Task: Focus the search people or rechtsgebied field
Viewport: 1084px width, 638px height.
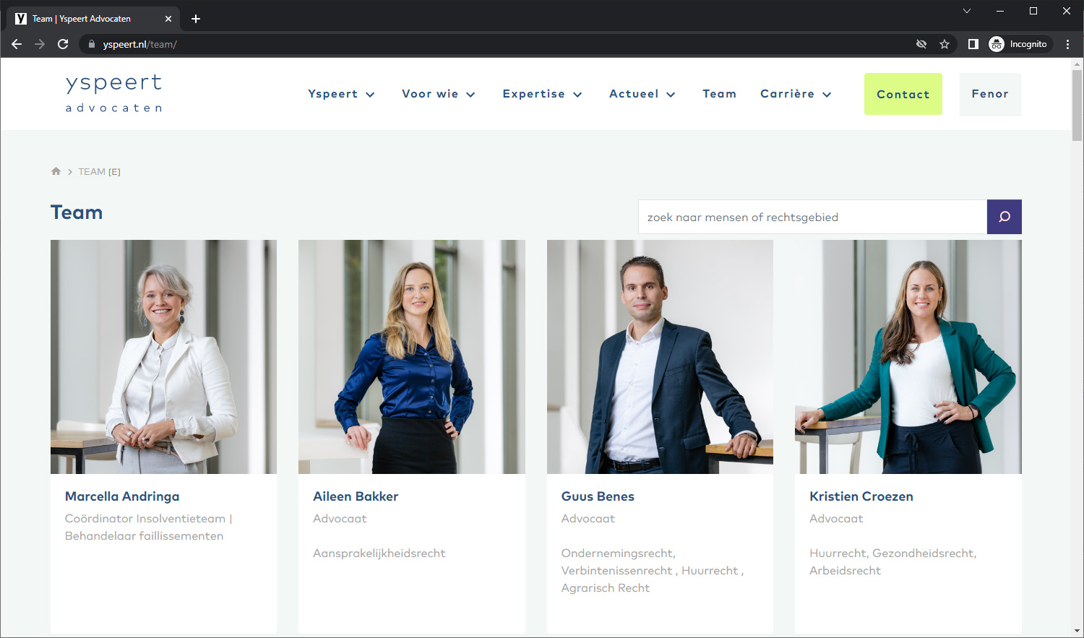Action: pos(812,217)
